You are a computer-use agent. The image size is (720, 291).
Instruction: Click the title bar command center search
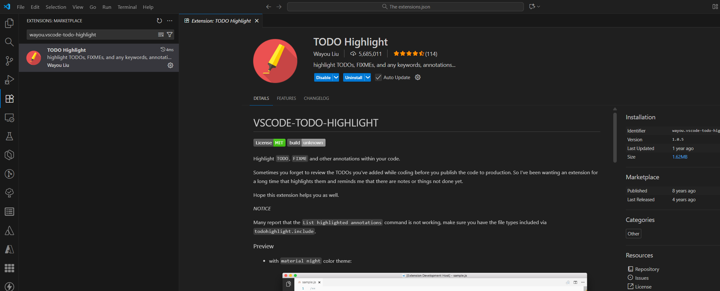[405, 7]
